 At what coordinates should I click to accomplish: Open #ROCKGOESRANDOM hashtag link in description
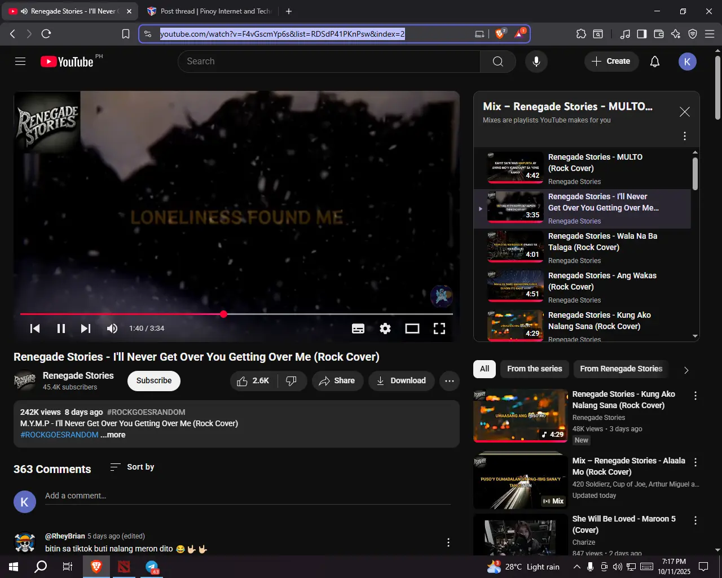[59, 435]
